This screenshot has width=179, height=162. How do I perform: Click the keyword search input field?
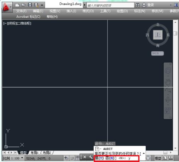click(110, 5)
